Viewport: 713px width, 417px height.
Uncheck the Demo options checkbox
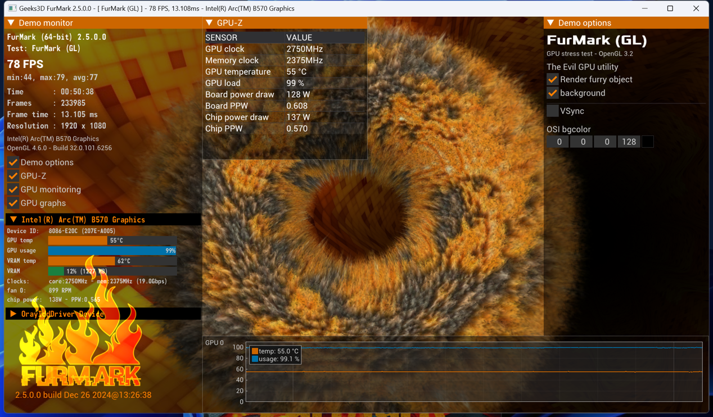click(13, 162)
